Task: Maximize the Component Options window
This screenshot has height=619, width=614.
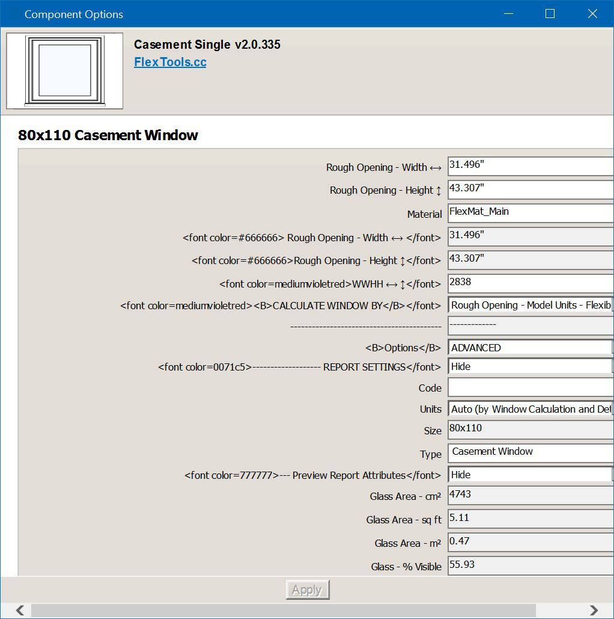Action: (x=550, y=14)
